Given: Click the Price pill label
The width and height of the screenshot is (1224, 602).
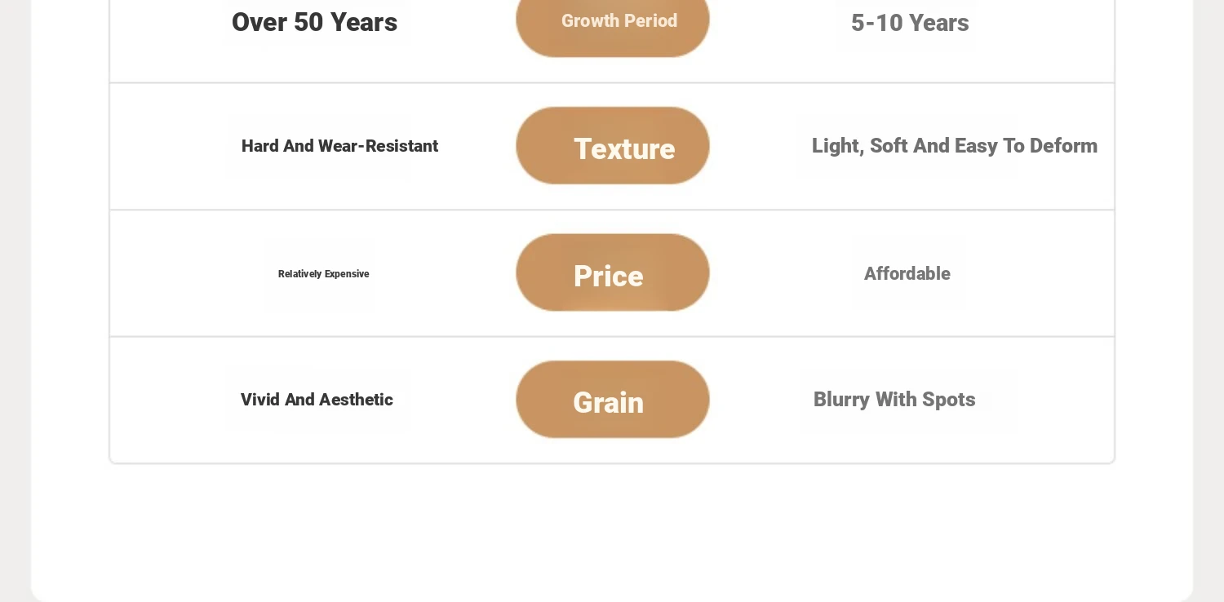Looking at the screenshot, I should point(609,276).
